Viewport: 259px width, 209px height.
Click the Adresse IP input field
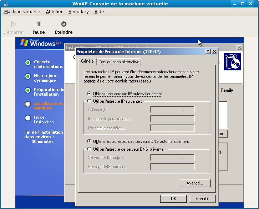(172, 109)
